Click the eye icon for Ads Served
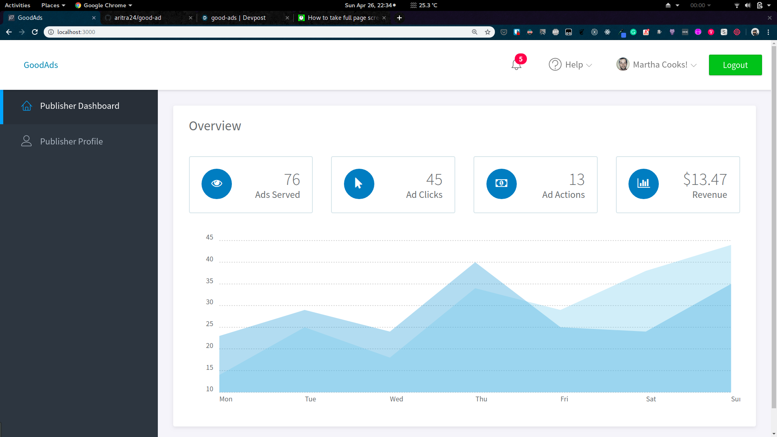This screenshot has height=437, width=777. coord(217,184)
